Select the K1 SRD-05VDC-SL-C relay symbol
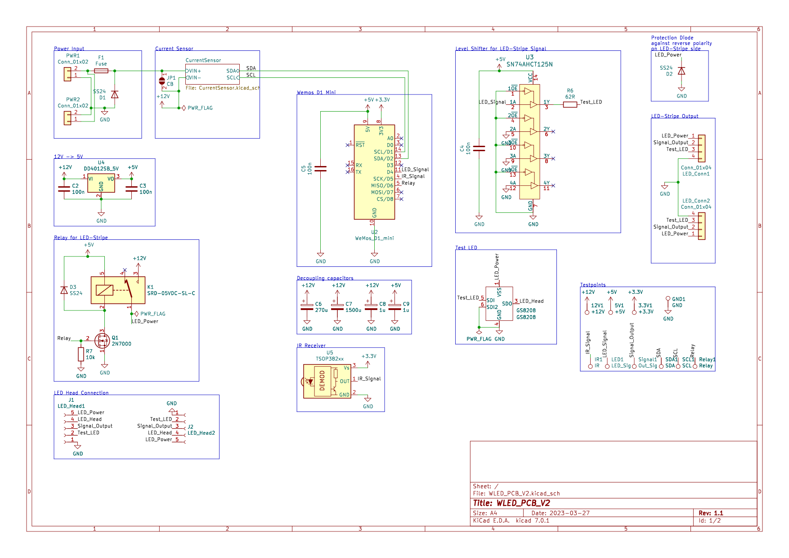Image resolution: width=789 pixels, height=558 pixels. point(118,290)
